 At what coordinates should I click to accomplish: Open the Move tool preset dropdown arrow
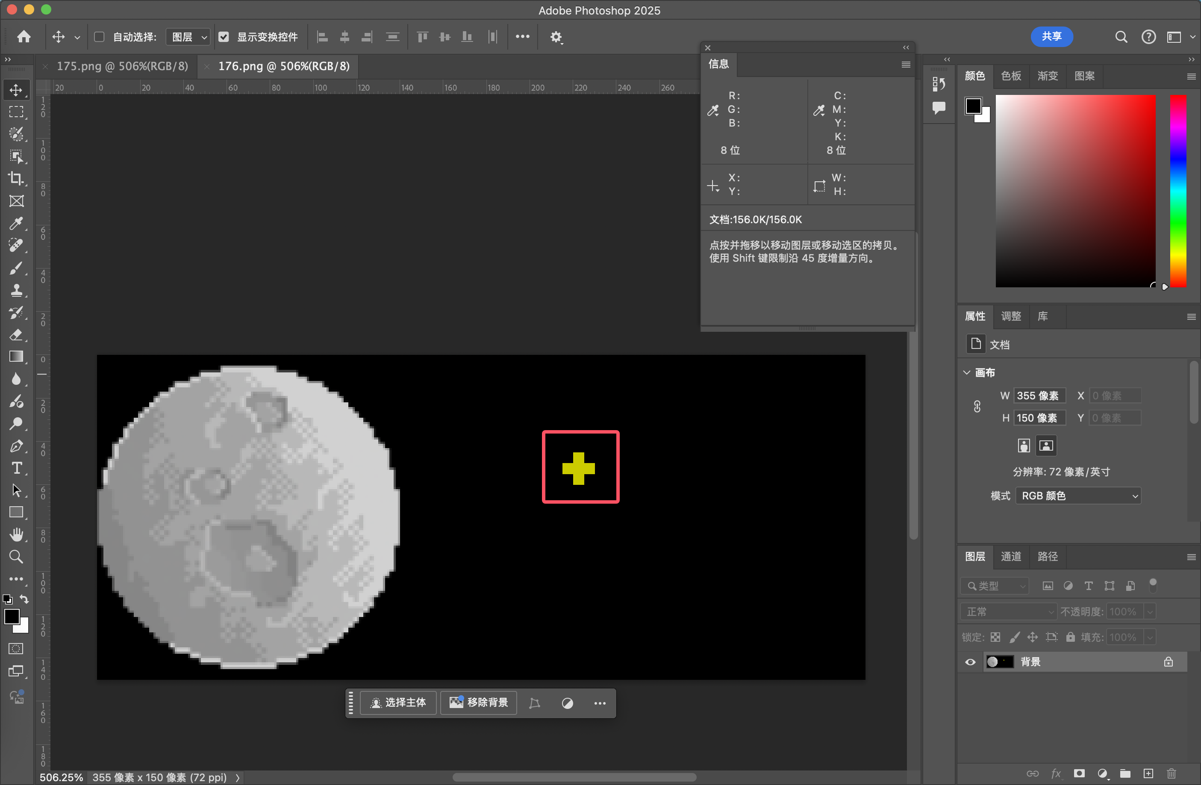click(77, 37)
